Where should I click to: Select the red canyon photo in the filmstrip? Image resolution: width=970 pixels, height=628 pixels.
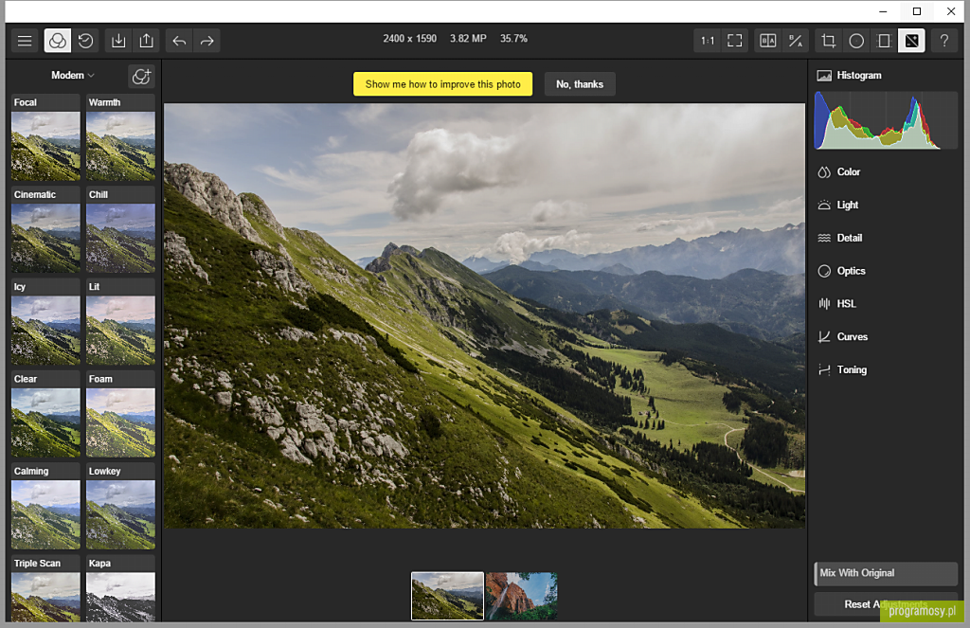tap(522, 596)
